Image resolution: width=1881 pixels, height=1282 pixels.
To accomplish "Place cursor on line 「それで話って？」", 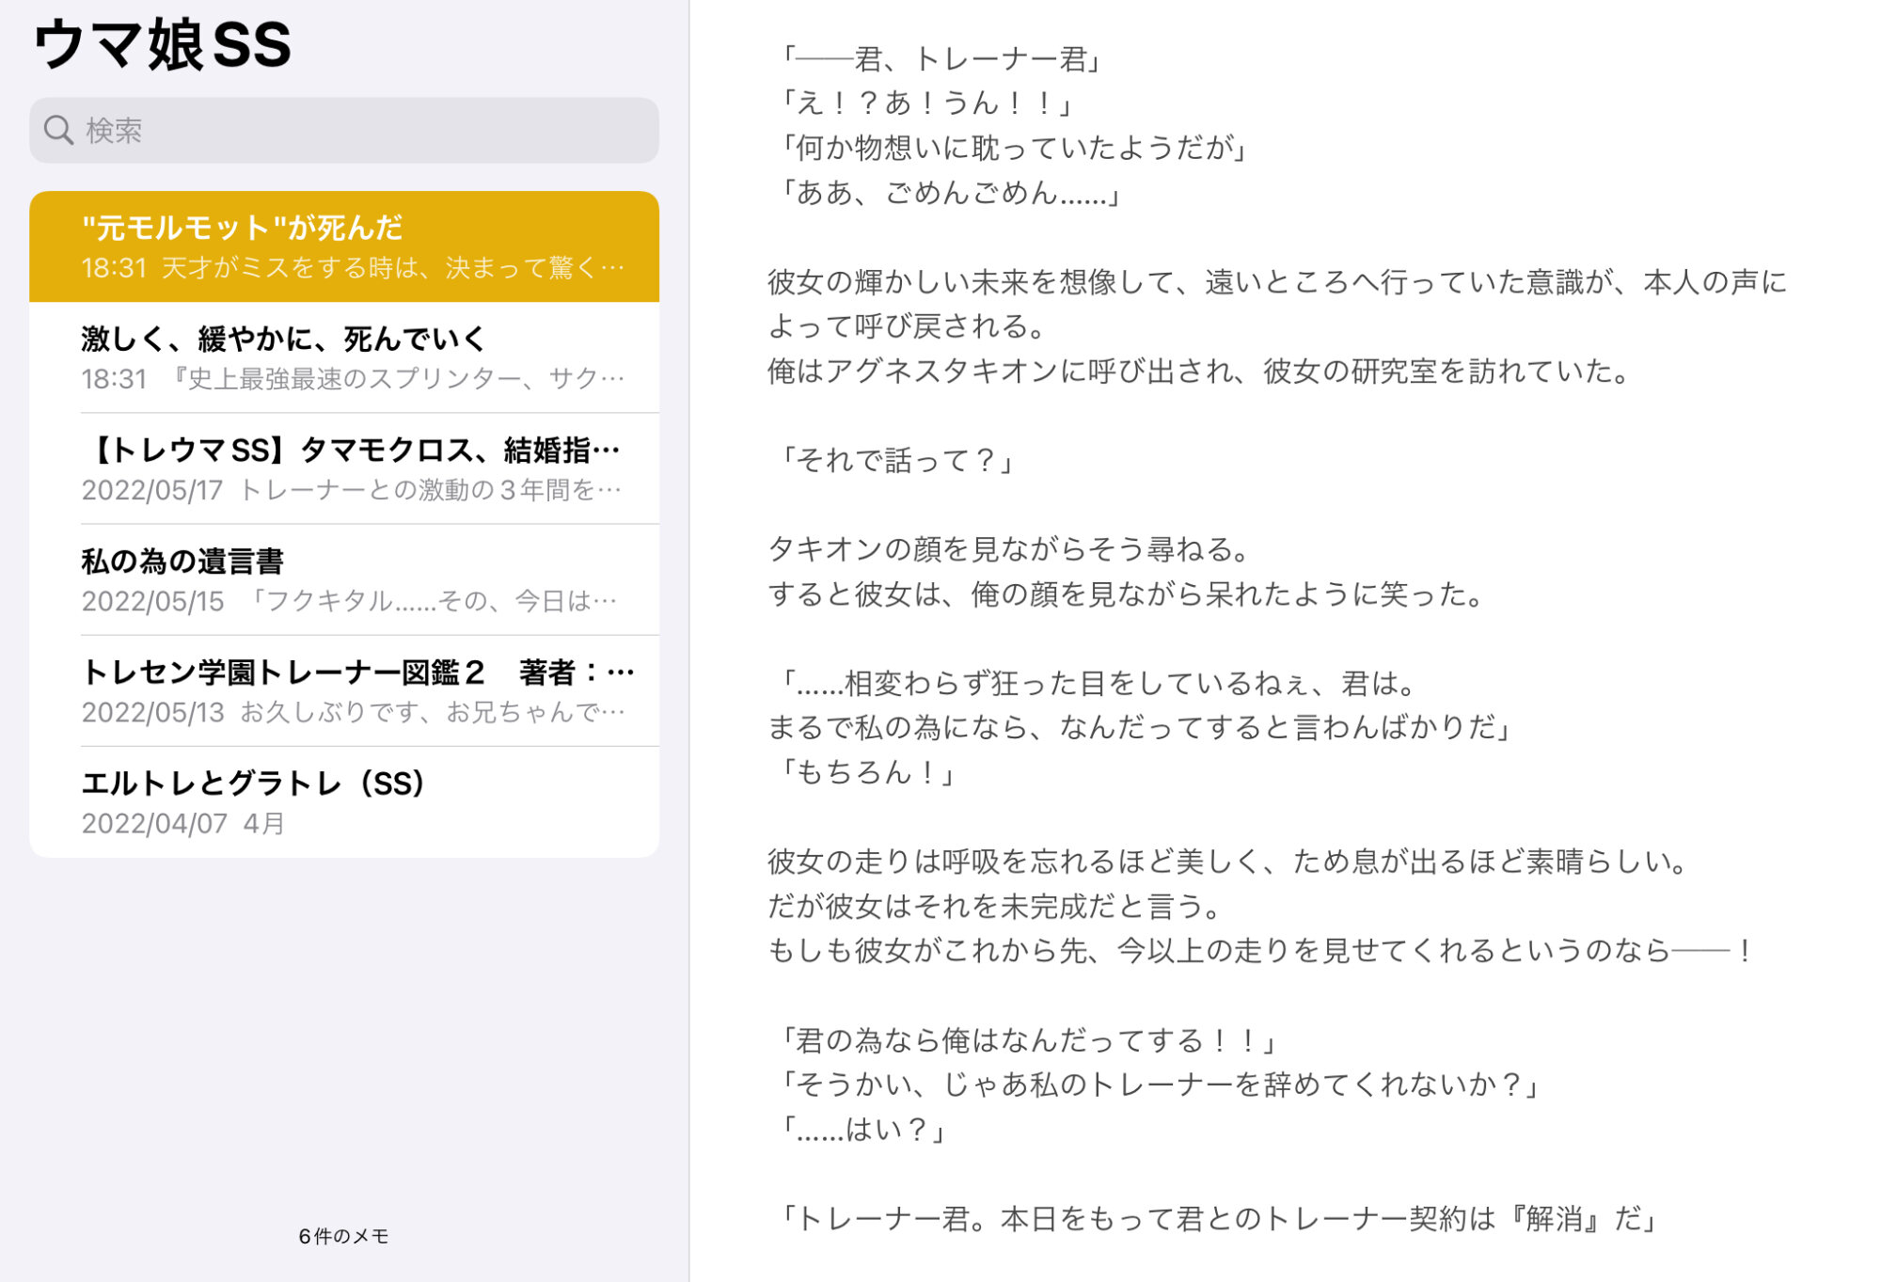I will (x=898, y=460).
